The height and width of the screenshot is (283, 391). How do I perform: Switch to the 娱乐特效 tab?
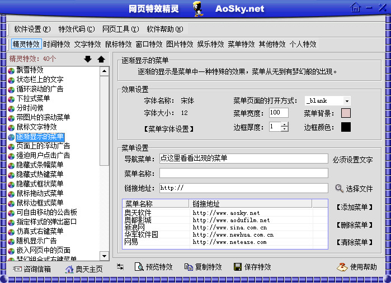210,44
